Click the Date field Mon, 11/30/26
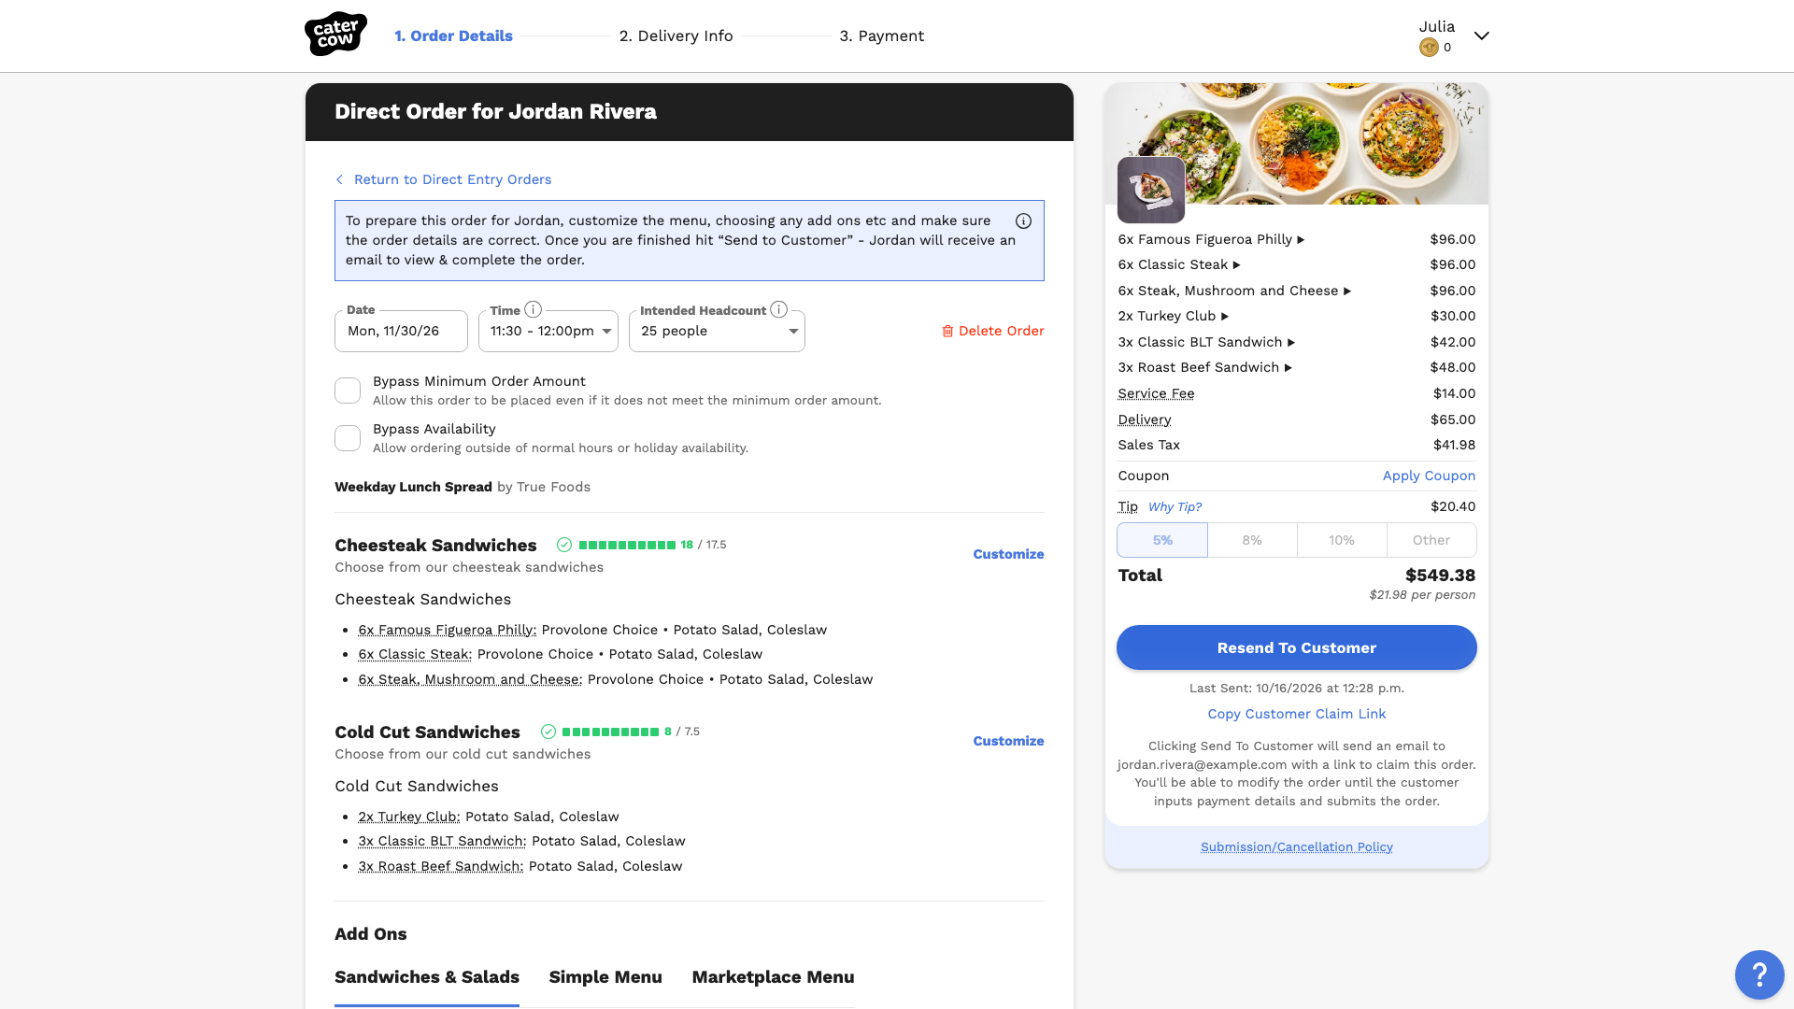1794x1009 pixels. 401,331
